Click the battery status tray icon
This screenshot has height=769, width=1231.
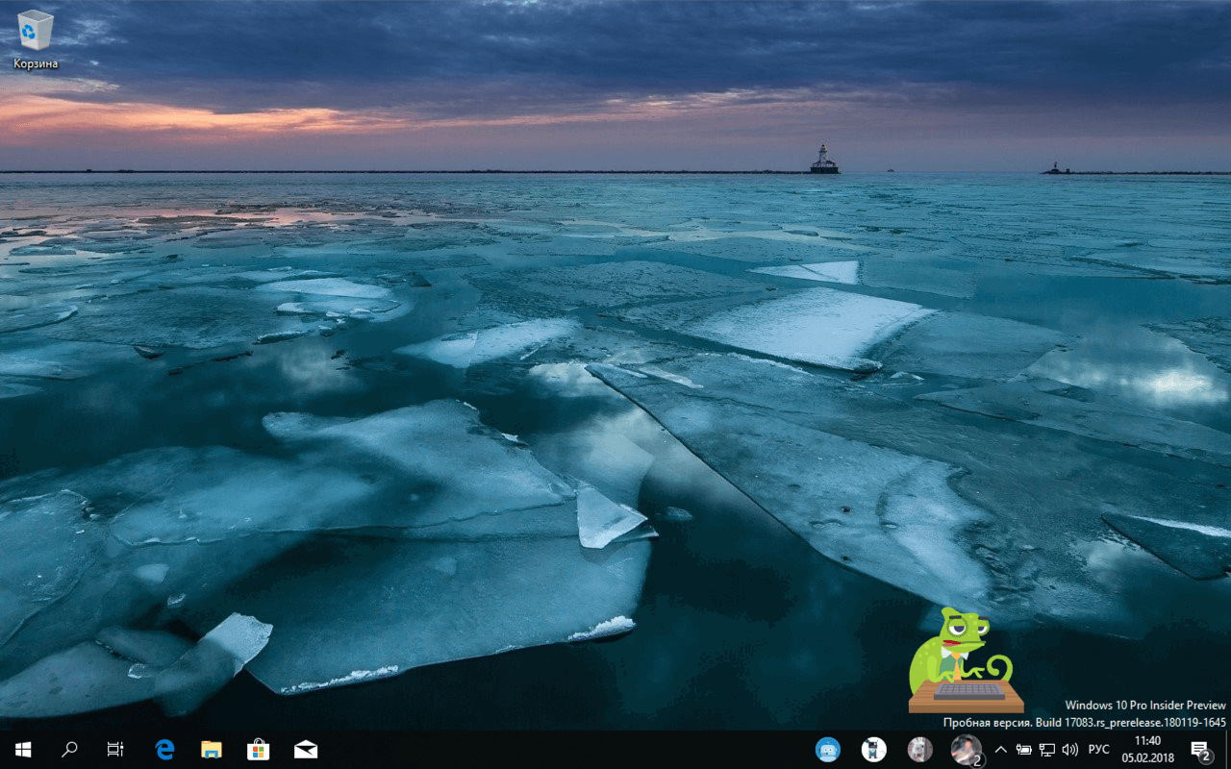point(1023,749)
